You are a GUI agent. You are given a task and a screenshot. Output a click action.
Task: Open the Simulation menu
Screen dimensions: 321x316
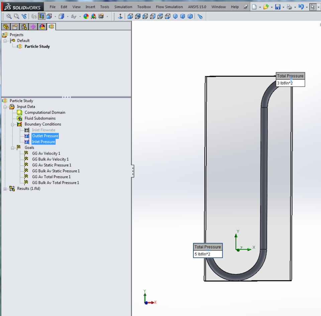pos(123,7)
